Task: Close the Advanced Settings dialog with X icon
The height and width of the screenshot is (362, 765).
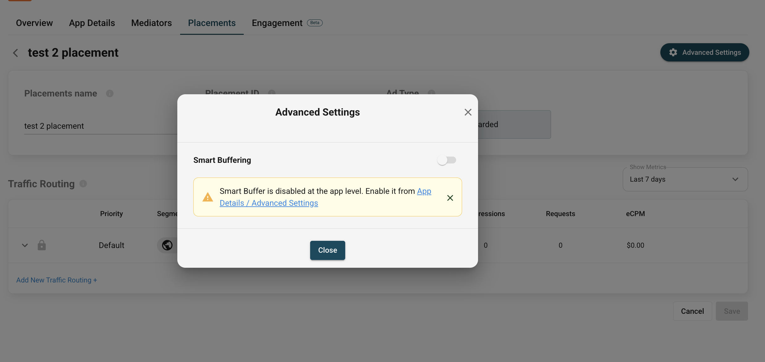Action: point(468,112)
